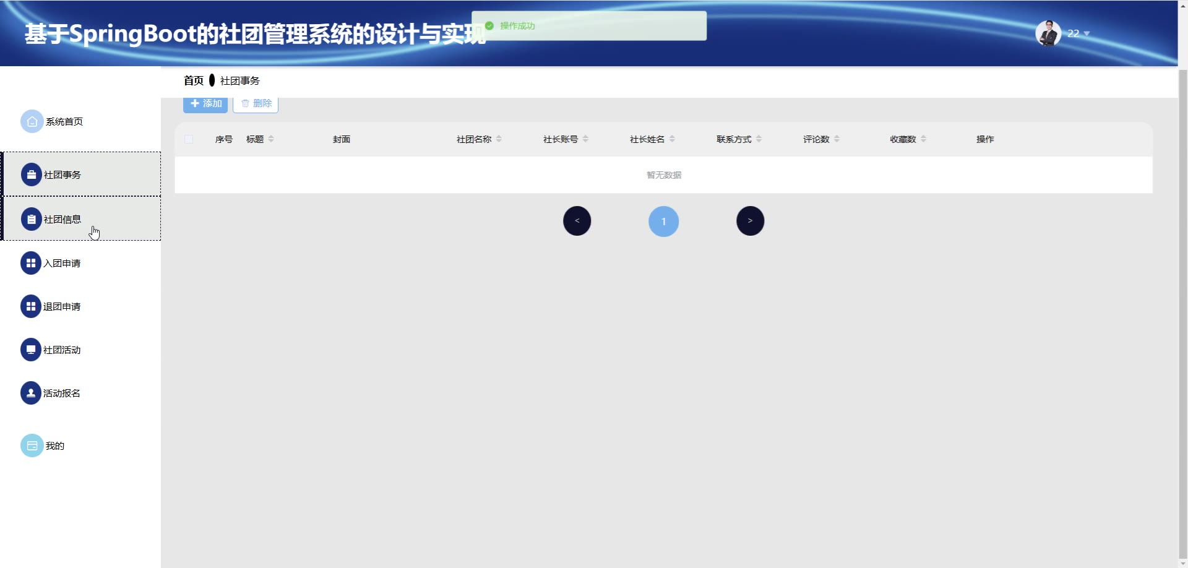Go to the next page with >
The image size is (1188, 568).
tap(751, 221)
